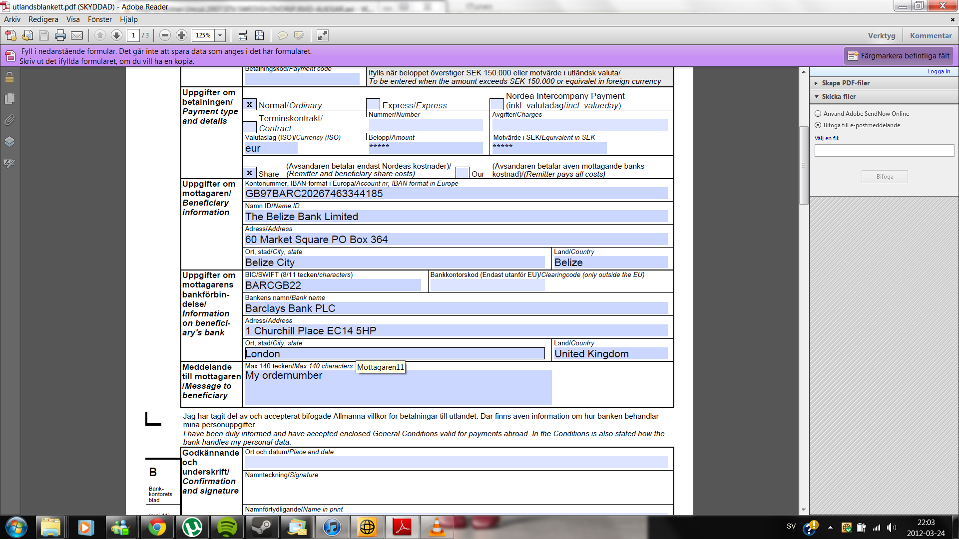Screen dimensions: 959x539
Task: Open Steam from the taskbar
Action: tap(262, 528)
